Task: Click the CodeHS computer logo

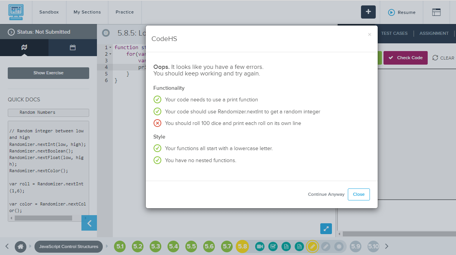Action: tap(16, 12)
